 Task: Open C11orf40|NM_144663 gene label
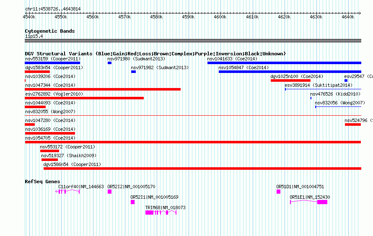(x=81, y=187)
